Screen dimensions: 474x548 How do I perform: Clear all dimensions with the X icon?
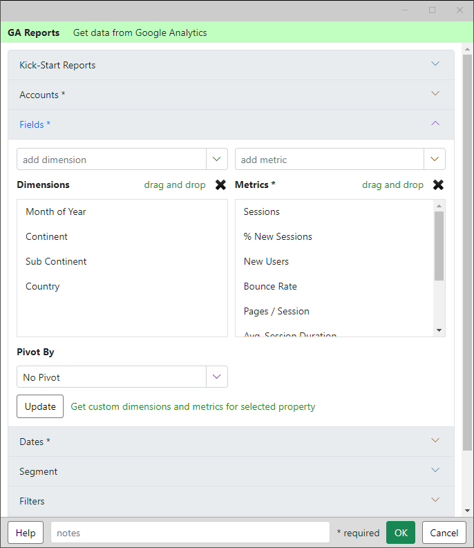point(220,185)
